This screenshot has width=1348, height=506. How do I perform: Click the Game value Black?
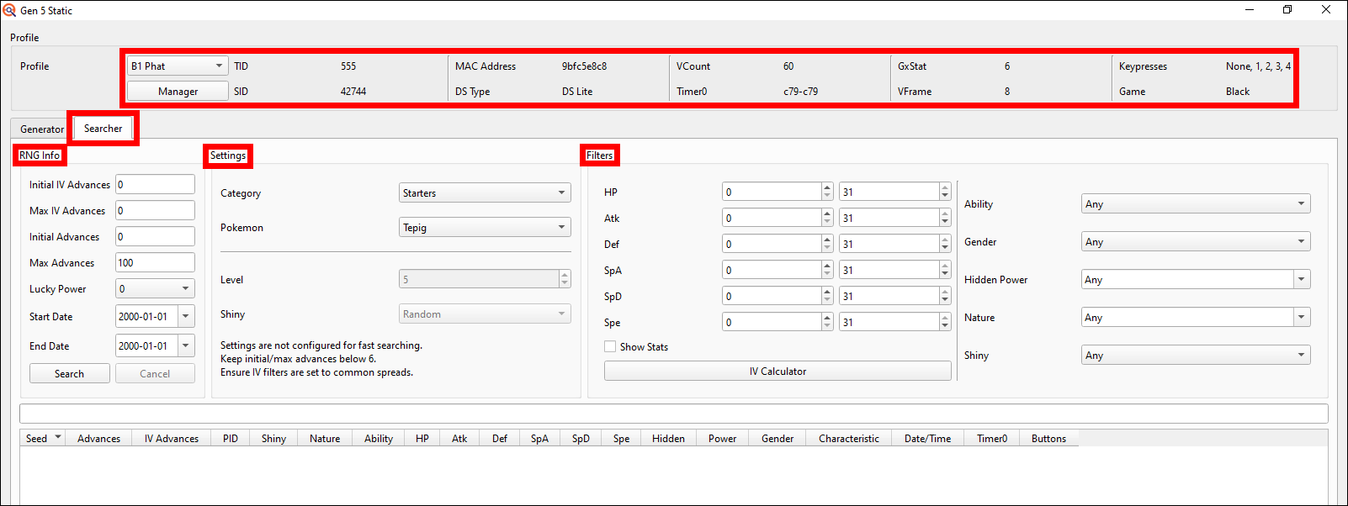(1238, 91)
